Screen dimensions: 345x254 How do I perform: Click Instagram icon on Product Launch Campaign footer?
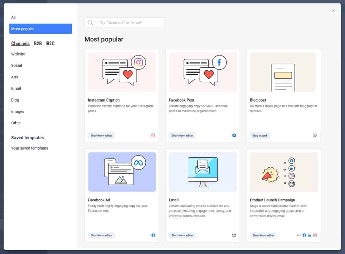coord(315,235)
